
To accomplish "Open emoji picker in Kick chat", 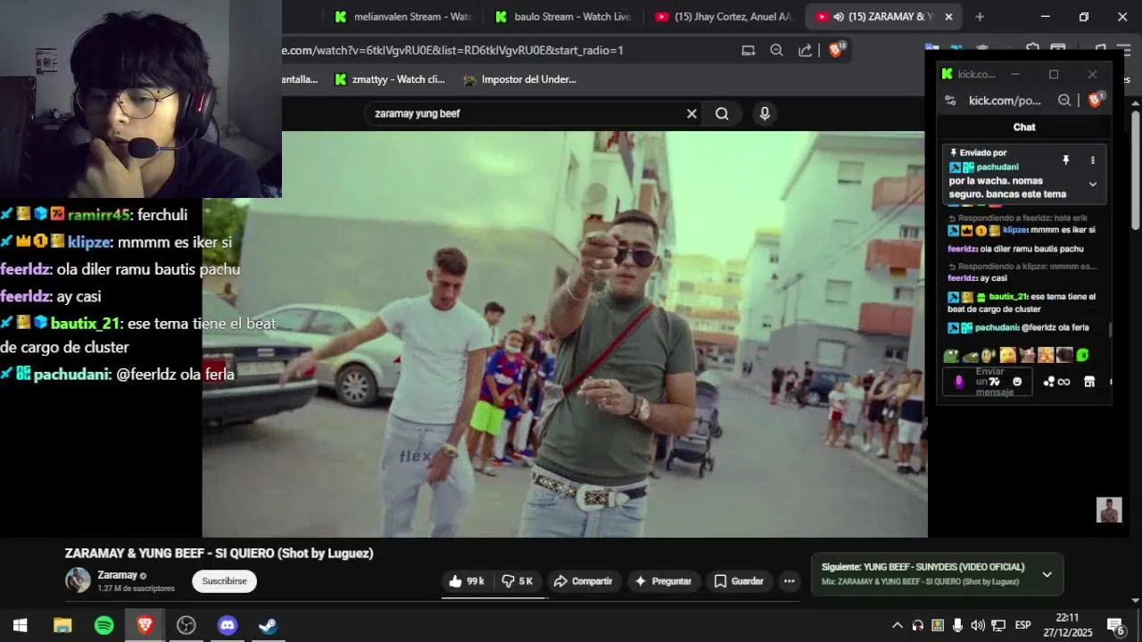I will pyautogui.click(x=1017, y=382).
